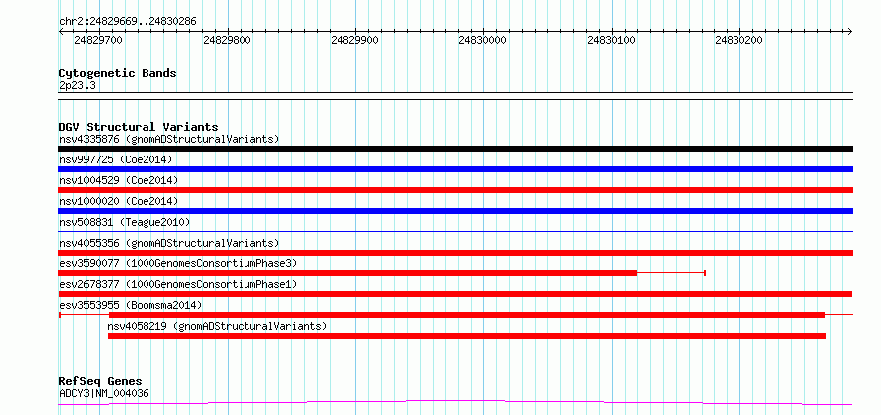Select the red nsv4058219 variant bar
This screenshot has height=415, width=881.
coord(466,336)
